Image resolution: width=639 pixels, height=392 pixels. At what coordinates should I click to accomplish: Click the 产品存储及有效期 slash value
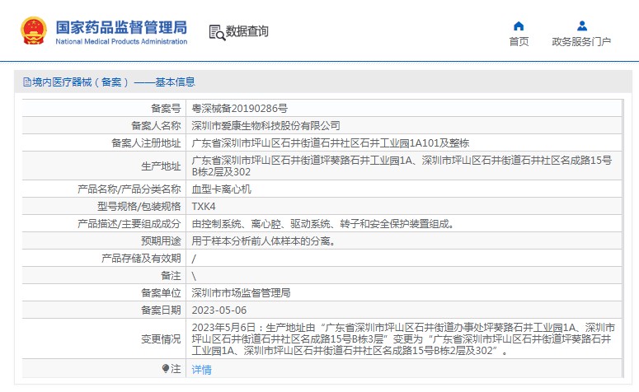(194, 259)
